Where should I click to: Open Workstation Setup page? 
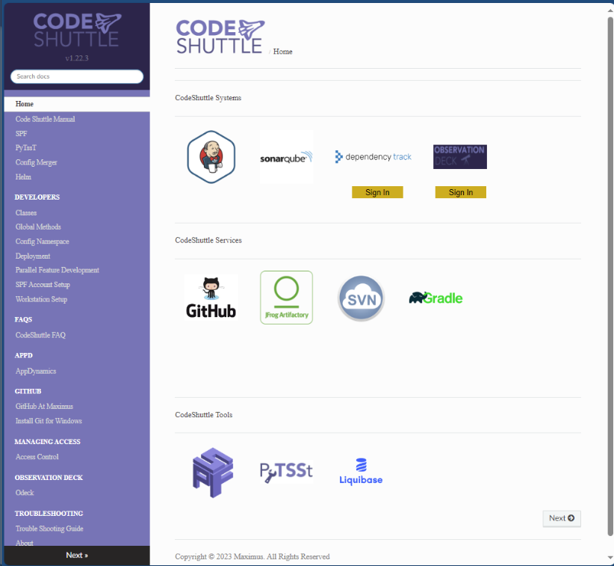point(41,299)
